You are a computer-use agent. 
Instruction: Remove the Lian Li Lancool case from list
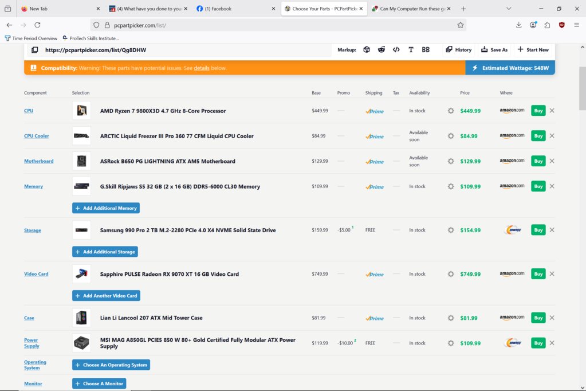pyautogui.click(x=552, y=318)
